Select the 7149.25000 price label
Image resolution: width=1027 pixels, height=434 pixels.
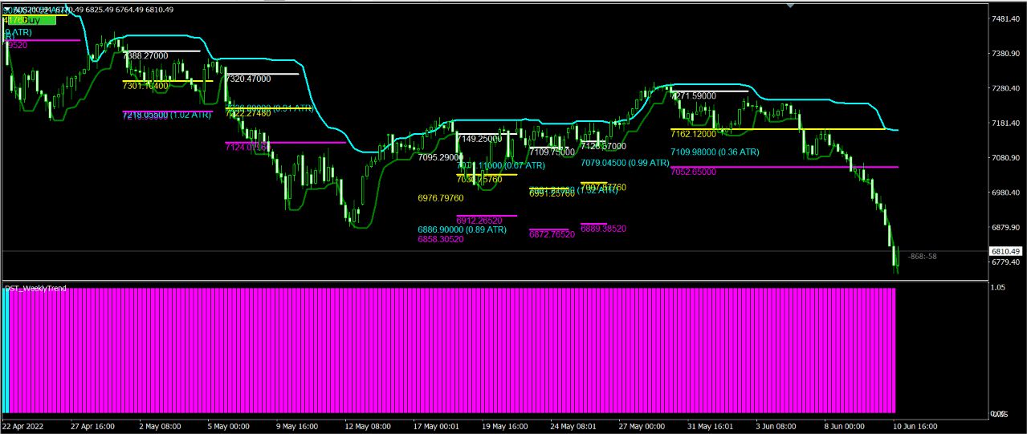click(479, 138)
